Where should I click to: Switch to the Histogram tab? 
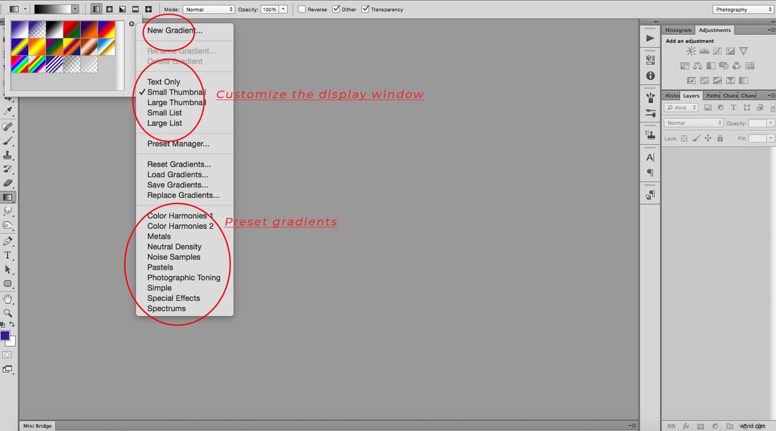tap(678, 30)
